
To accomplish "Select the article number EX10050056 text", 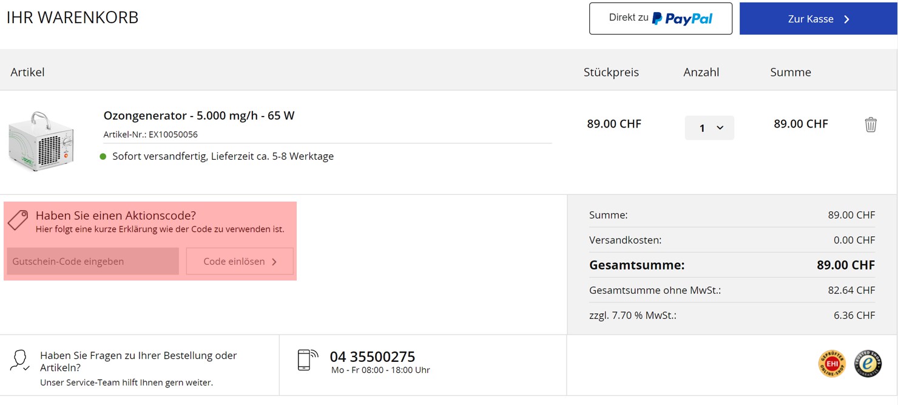I will click(173, 134).
